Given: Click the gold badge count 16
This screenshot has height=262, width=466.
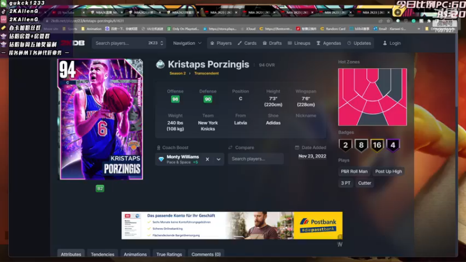Looking at the screenshot, I should pos(377,145).
